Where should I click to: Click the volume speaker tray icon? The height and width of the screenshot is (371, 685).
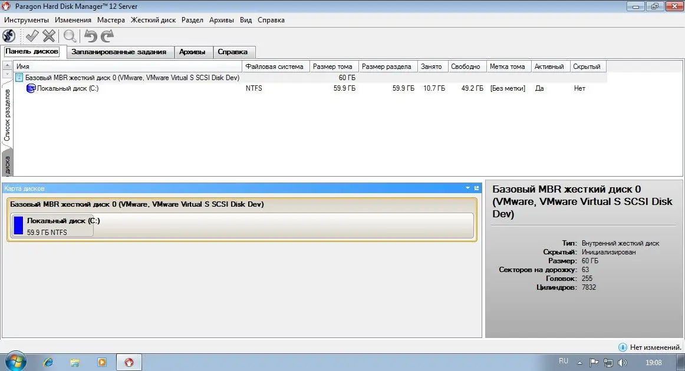point(623,363)
